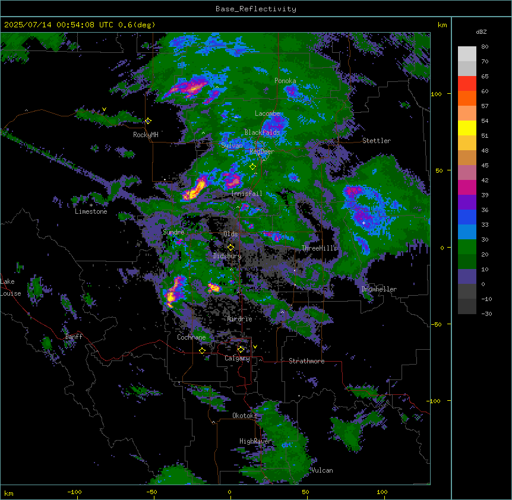Click the -50 tick on the bottom axis
The height and width of the screenshot is (500, 512).
click(x=151, y=492)
